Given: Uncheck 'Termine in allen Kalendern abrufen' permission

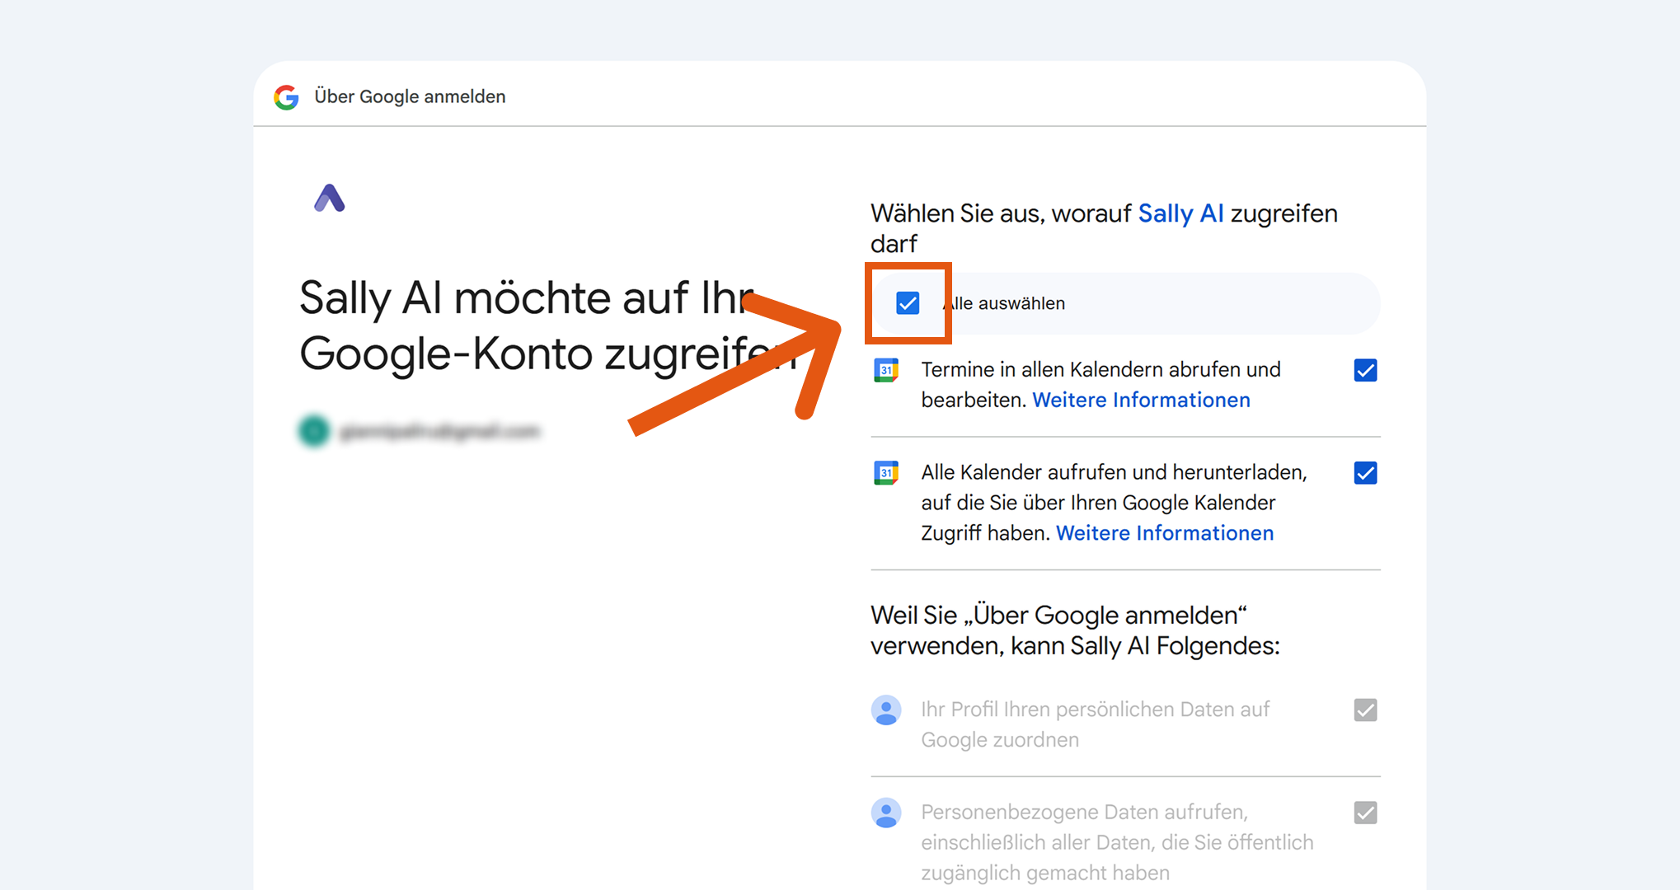Looking at the screenshot, I should pyautogui.click(x=1365, y=370).
